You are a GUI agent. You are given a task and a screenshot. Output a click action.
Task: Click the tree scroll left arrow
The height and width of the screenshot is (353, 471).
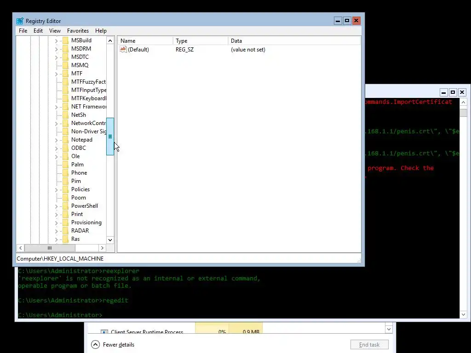20,248
